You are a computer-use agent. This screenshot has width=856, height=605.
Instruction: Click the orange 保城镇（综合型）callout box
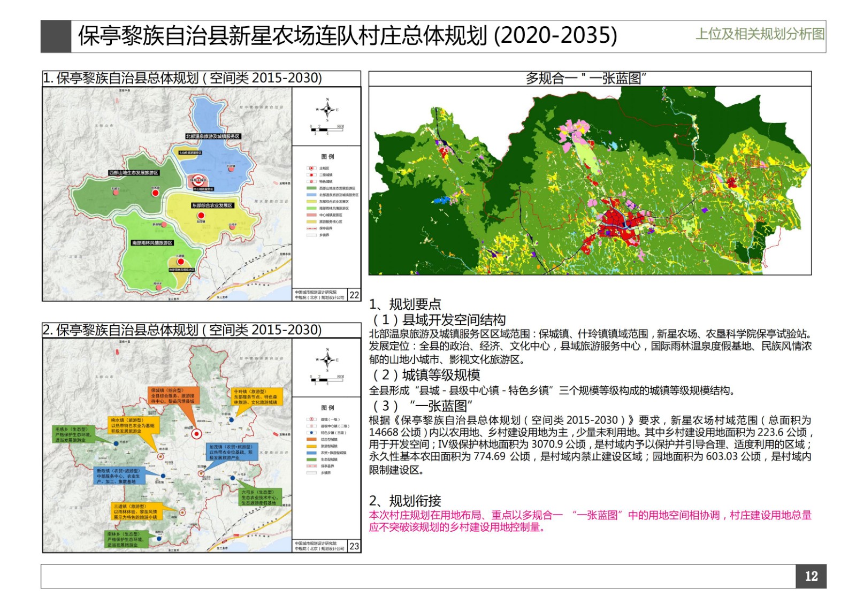[x=173, y=395]
